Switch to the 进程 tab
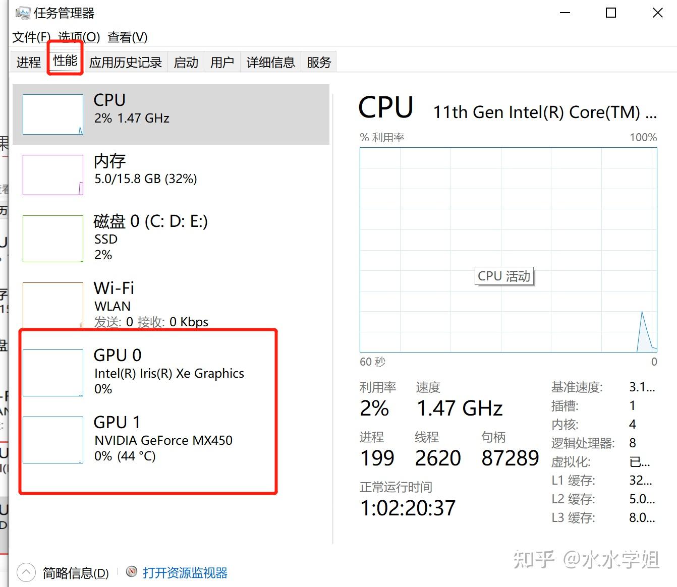Image resolution: width=677 pixels, height=587 pixels. click(x=28, y=62)
